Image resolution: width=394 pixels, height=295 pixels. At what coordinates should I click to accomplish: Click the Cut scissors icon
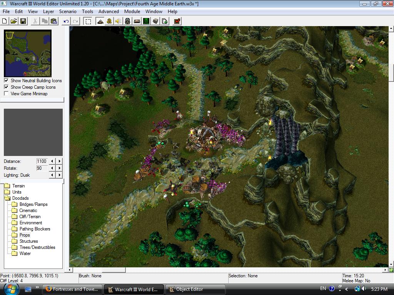35,22
